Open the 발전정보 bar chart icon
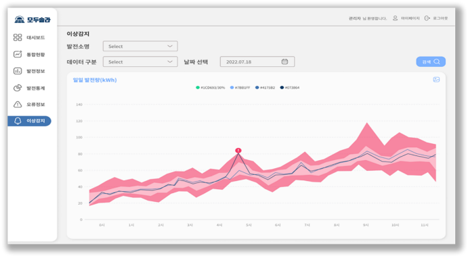Viewport: 470px width, 258px height. pyautogui.click(x=18, y=71)
